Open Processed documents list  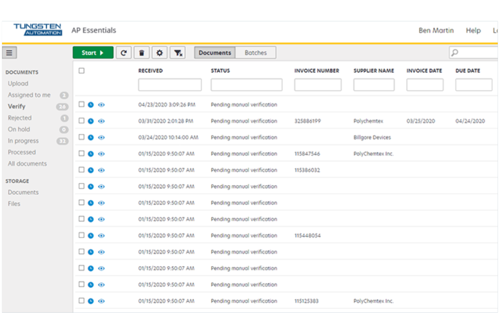pyautogui.click(x=22, y=152)
